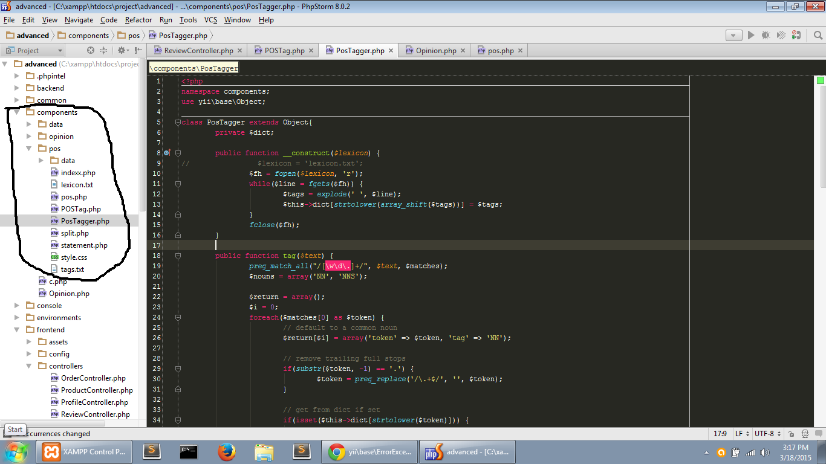This screenshot has width=826, height=464.
Task: Switch to the POSTag.php tab
Action: pyautogui.click(x=284, y=51)
